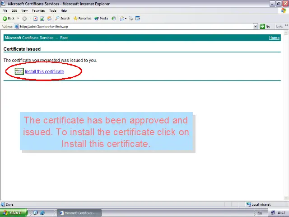Click the Certificate Issued heading text
The height and width of the screenshot is (217, 289).
pos(22,49)
